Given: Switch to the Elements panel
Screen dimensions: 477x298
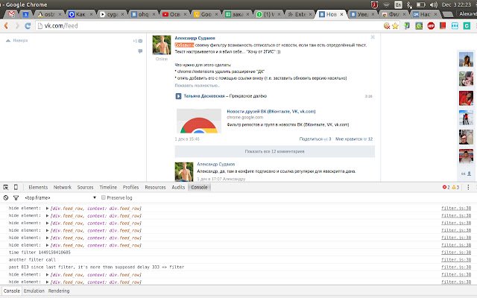Looking at the screenshot, I should tap(38, 187).
